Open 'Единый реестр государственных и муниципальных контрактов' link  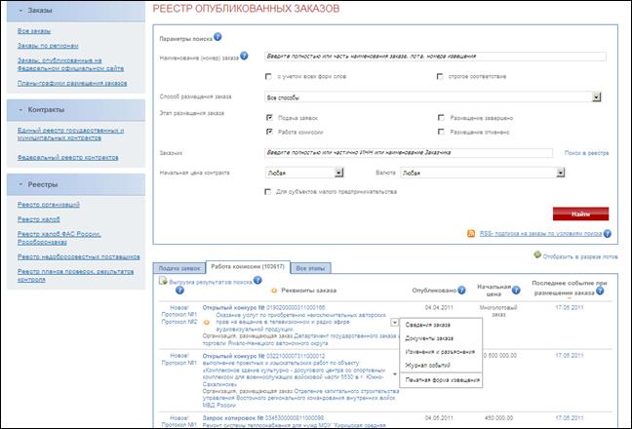click(x=70, y=135)
